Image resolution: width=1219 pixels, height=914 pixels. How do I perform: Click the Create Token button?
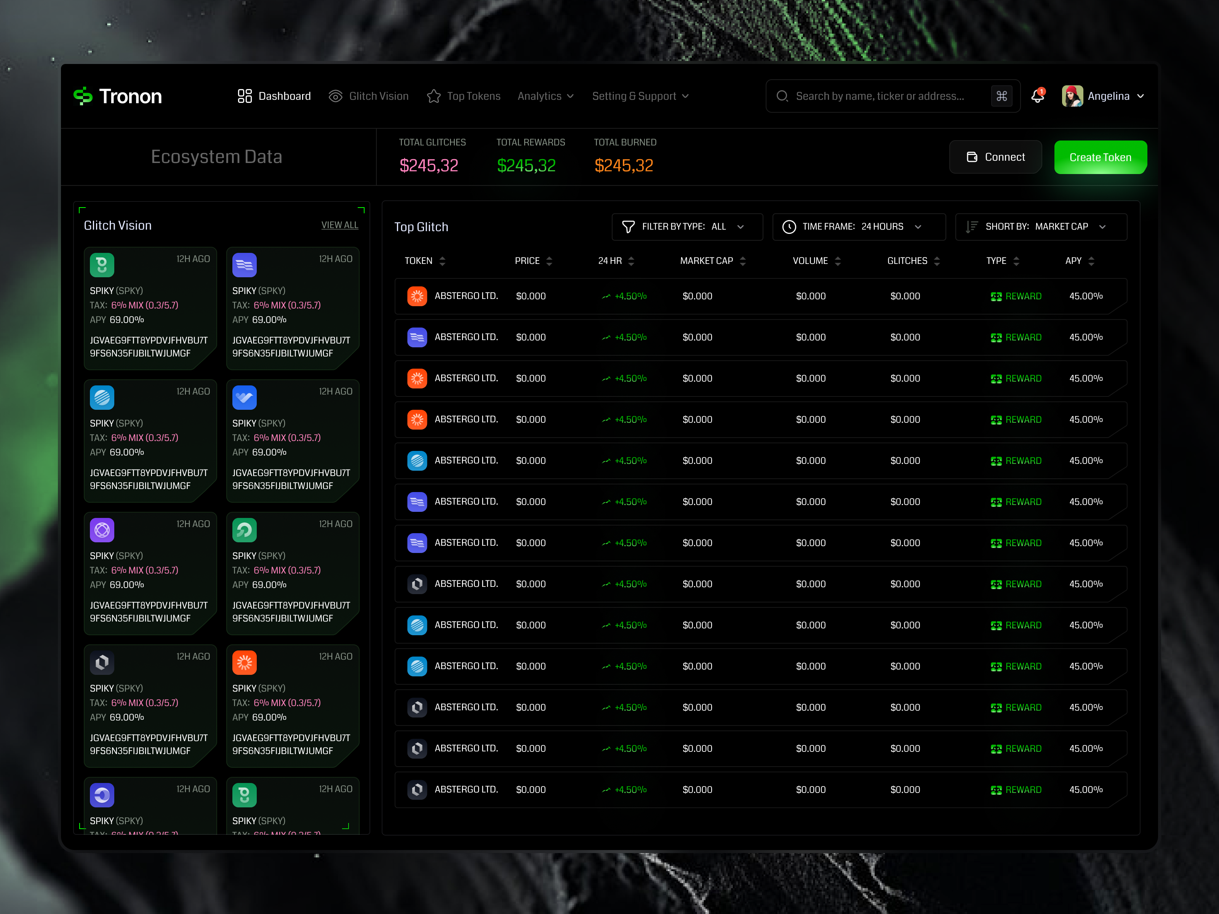click(1100, 157)
